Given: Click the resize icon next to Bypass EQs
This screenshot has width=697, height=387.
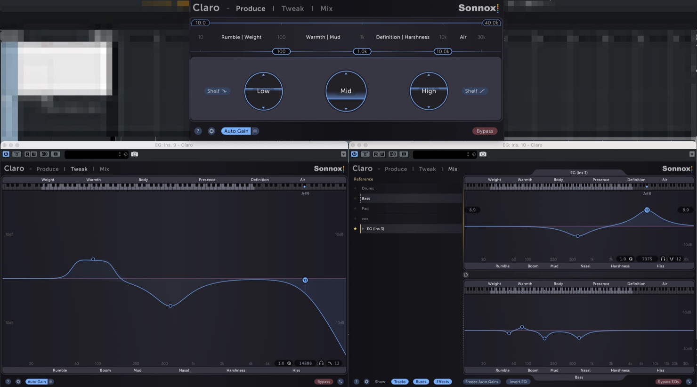Looking at the screenshot, I should [x=689, y=381].
